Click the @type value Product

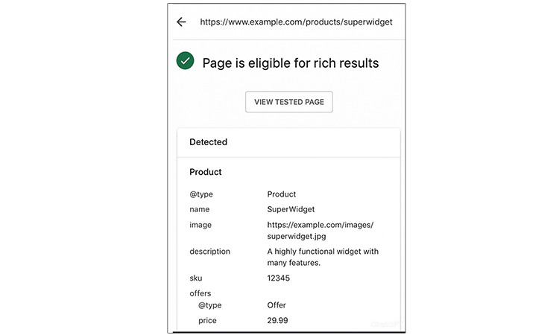click(x=282, y=194)
